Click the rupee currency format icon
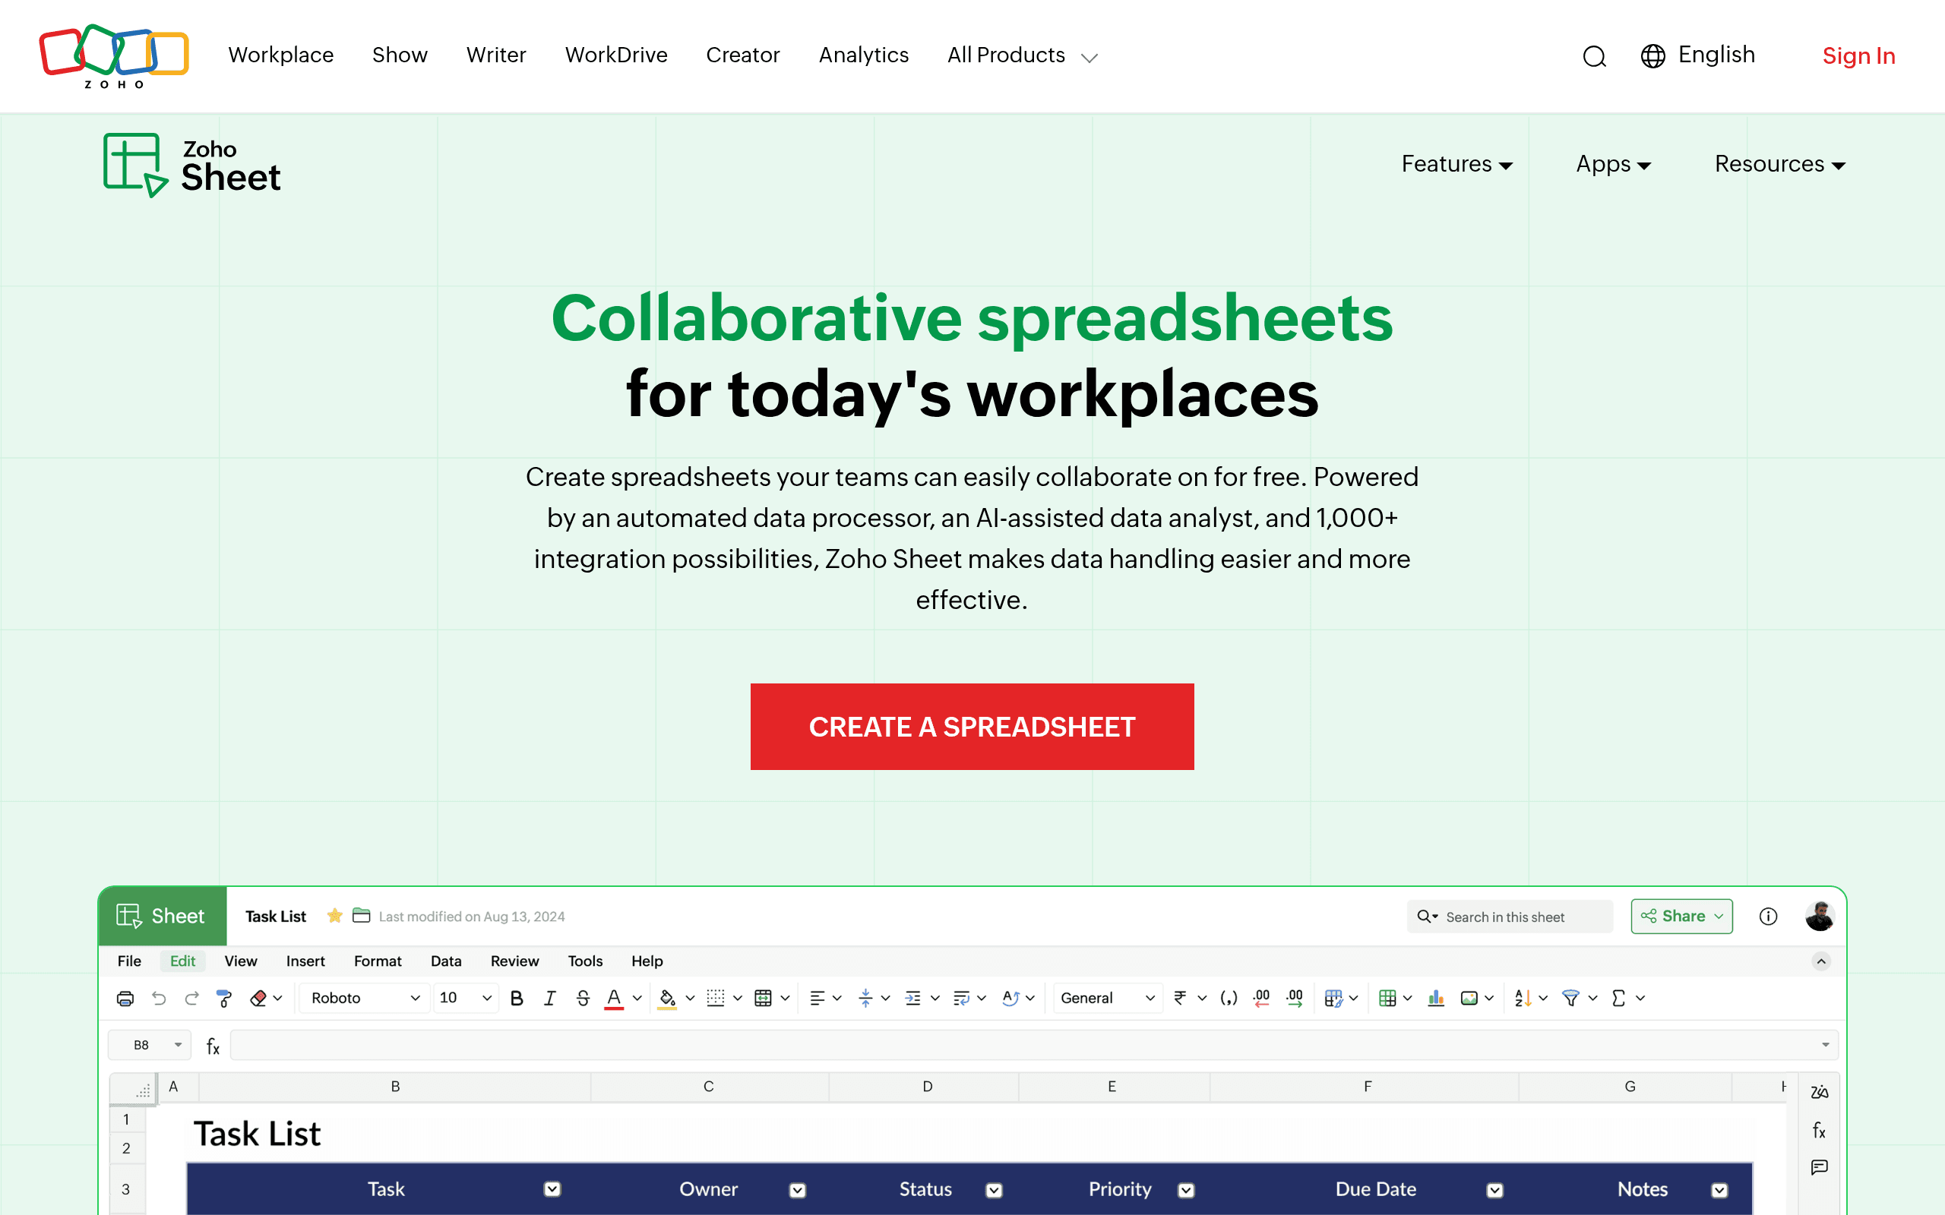The height and width of the screenshot is (1215, 1945). (1180, 998)
